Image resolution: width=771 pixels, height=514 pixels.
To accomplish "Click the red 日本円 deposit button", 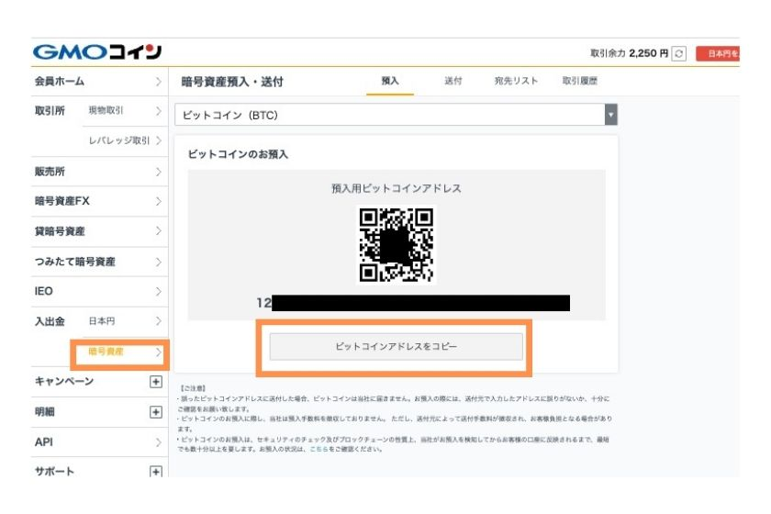I will click(718, 53).
